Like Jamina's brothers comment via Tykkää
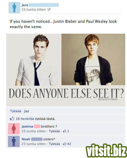 point(54,131)
